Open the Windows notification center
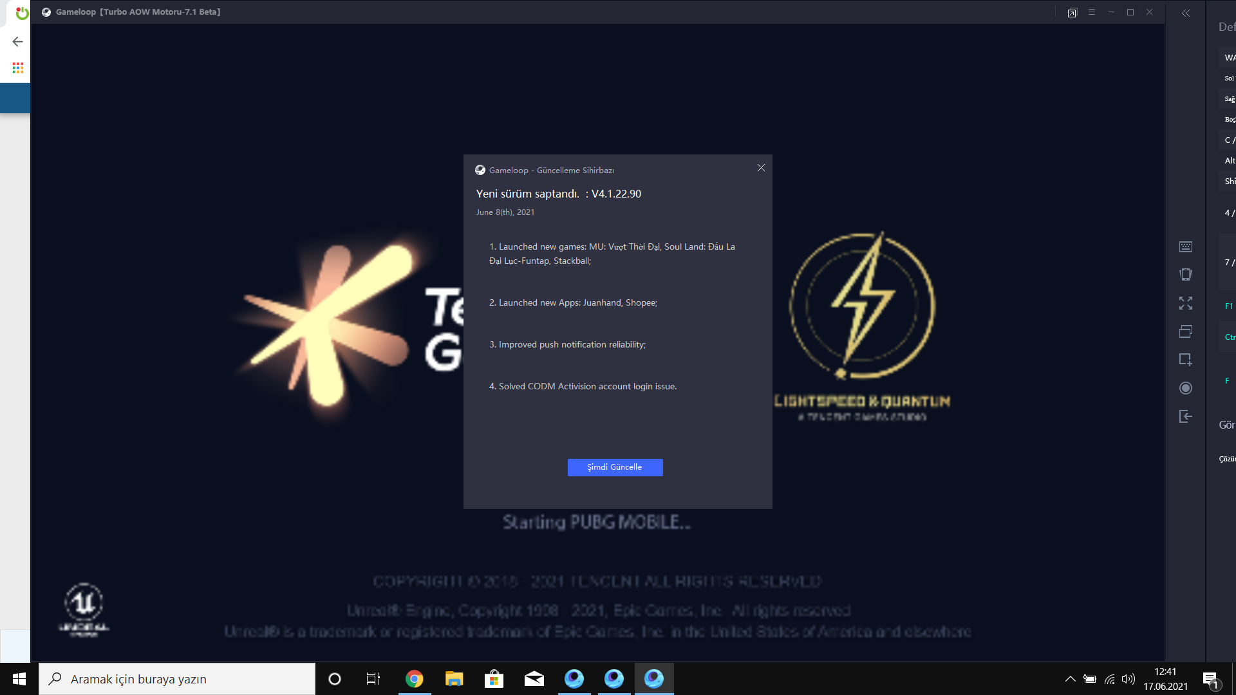The image size is (1236, 695). point(1210,679)
